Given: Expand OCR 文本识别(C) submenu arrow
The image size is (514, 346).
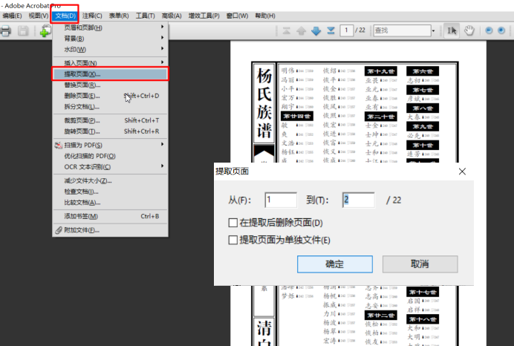Looking at the screenshot, I should point(162,166).
